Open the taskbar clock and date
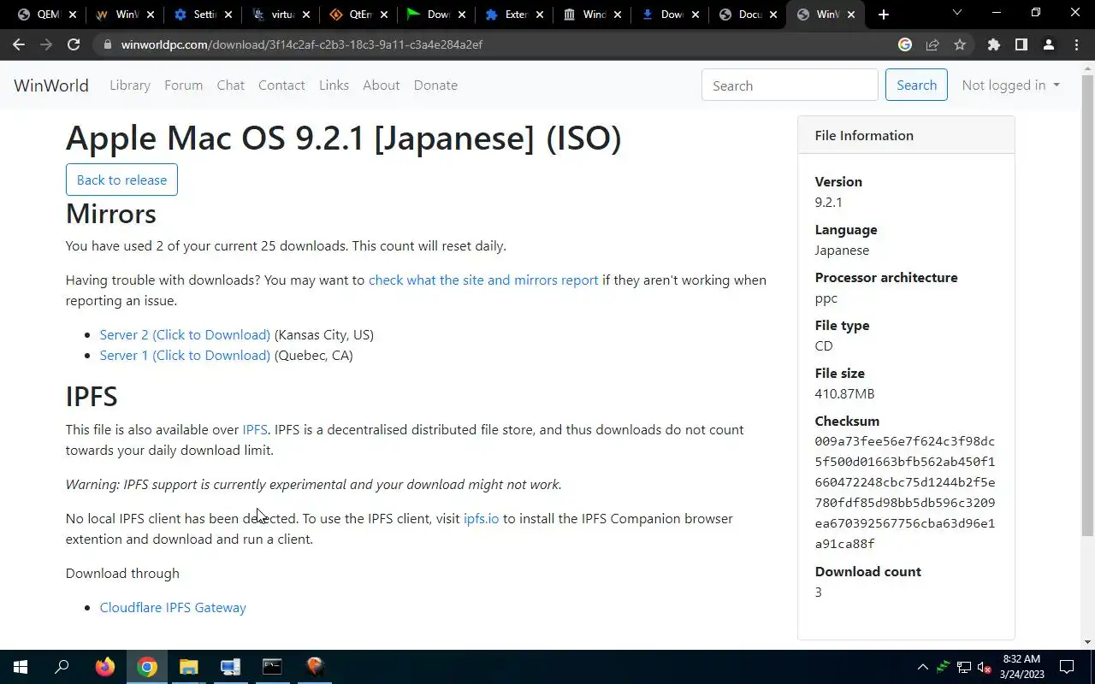Screen dimensions: 1095x684 [1020, 667]
